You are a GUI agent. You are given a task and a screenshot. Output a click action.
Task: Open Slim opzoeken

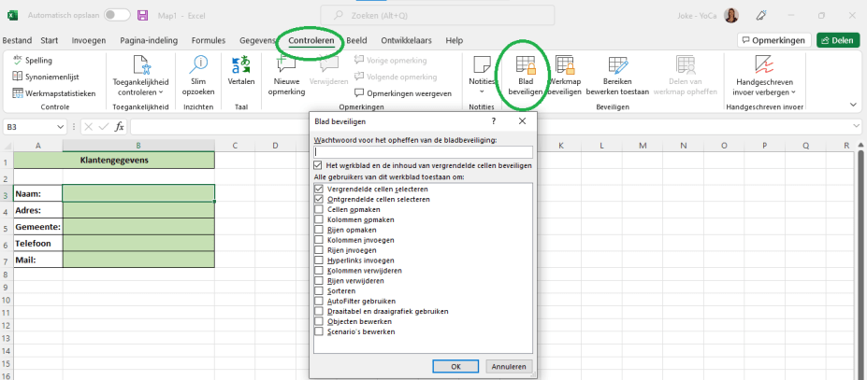(x=198, y=76)
